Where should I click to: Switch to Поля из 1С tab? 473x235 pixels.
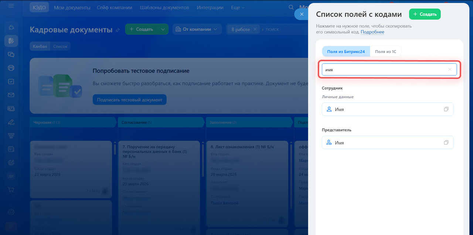(x=385, y=52)
